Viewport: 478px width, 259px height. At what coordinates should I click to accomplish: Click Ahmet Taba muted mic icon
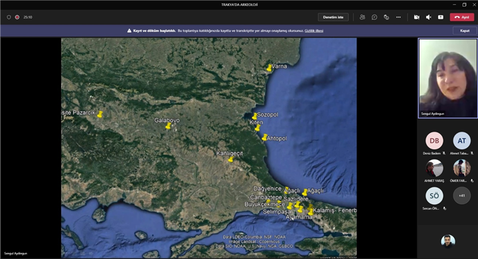(x=472, y=153)
